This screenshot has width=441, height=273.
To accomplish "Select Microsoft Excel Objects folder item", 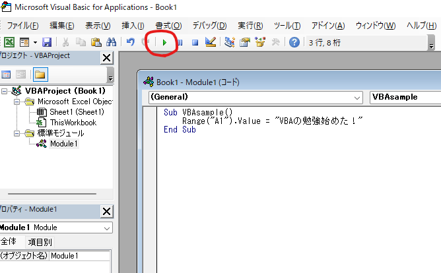I will tap(75, 102).
